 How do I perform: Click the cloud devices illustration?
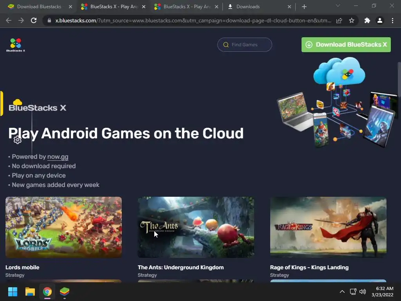click(337, 102)
